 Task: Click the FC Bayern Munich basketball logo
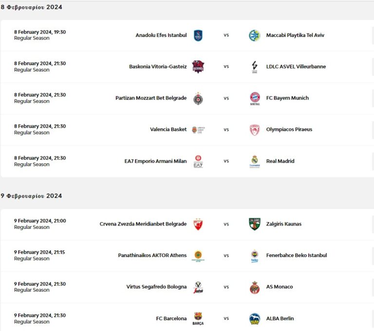(x=255, y=98)
